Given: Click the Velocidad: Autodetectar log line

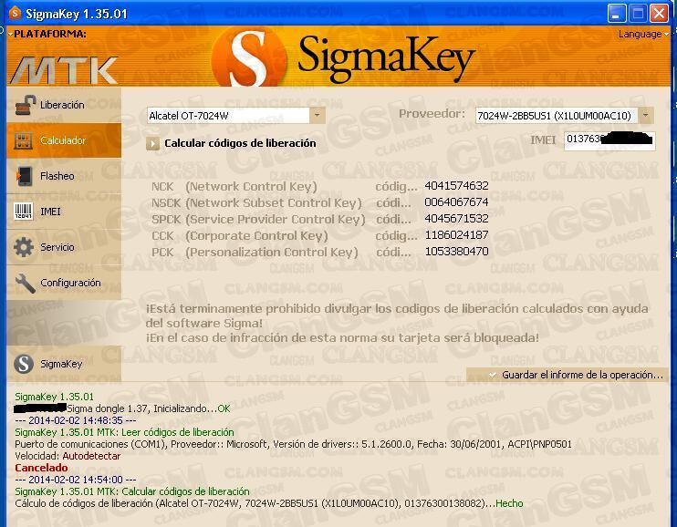Looking at the screenshot, I should [68, 456].
